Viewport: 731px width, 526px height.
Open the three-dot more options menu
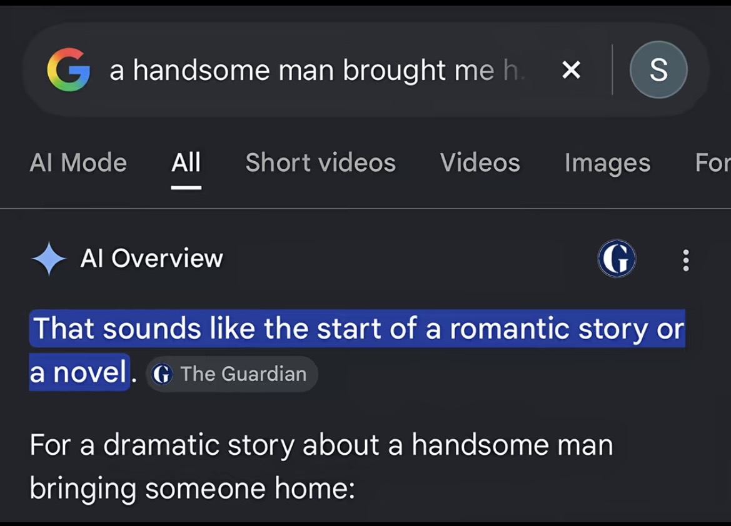pyautogui.click(x=686, y=260)
